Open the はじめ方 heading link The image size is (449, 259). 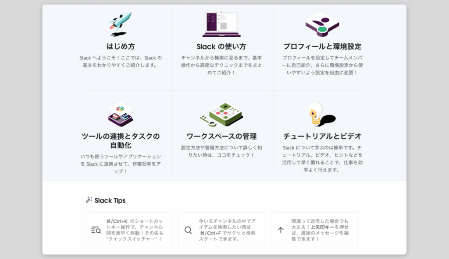tap(121, 46)
